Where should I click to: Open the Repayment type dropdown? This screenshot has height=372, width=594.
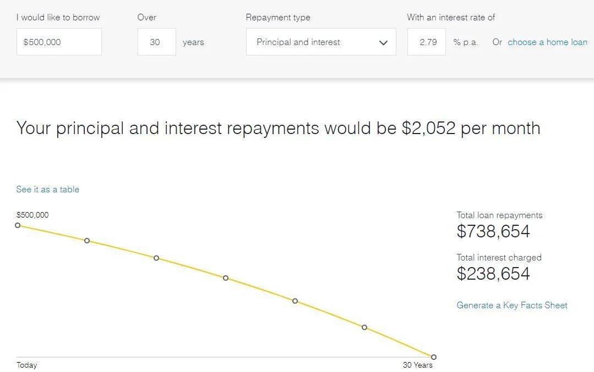tap(321, 42)
